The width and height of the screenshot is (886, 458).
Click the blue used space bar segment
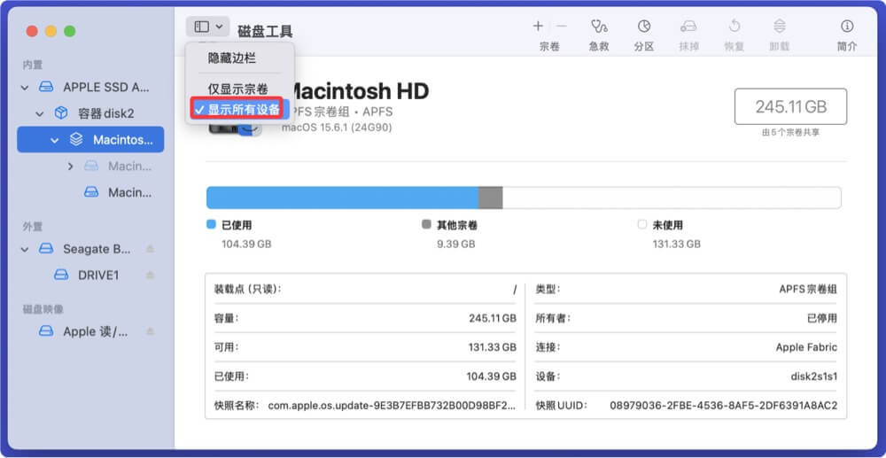coord(342,198)
